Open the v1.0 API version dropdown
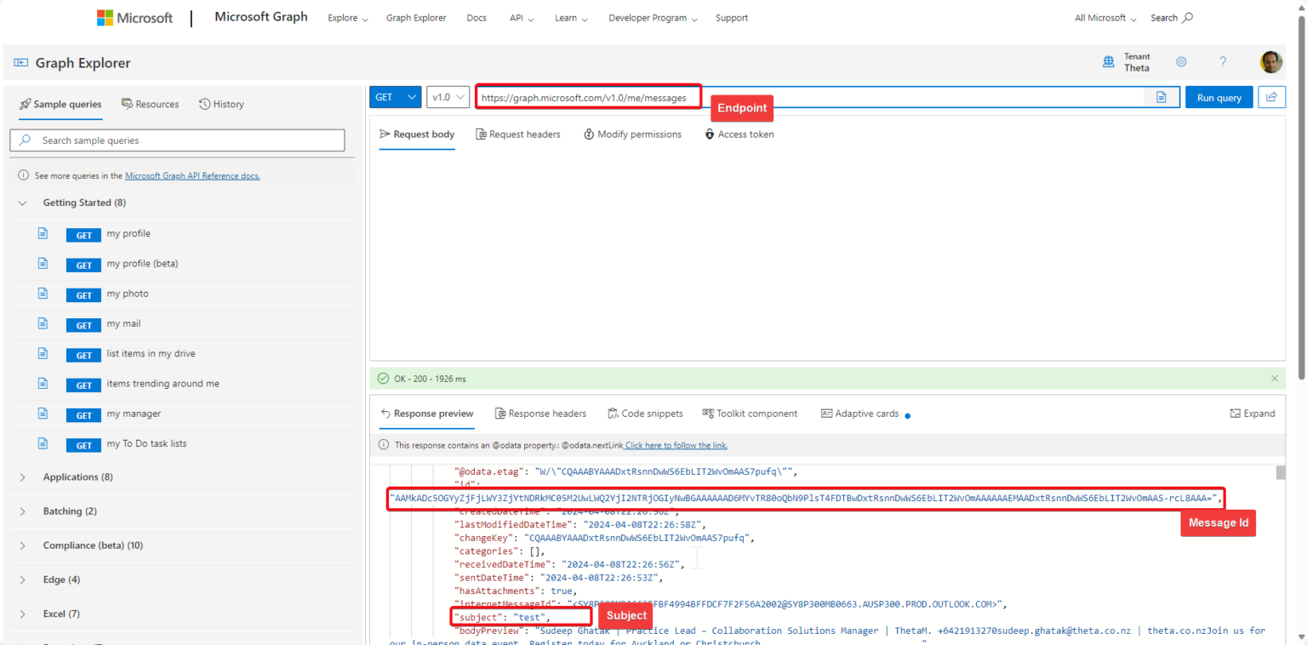1307x645 pixels. coord(448,96)
